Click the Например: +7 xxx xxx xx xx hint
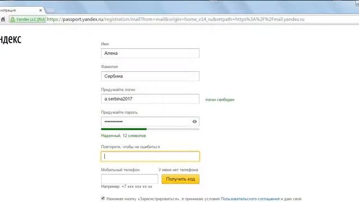This screenshot has height=202, width=359. tap(127, 186)
